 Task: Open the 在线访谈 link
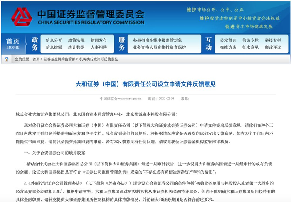(228, 47)
